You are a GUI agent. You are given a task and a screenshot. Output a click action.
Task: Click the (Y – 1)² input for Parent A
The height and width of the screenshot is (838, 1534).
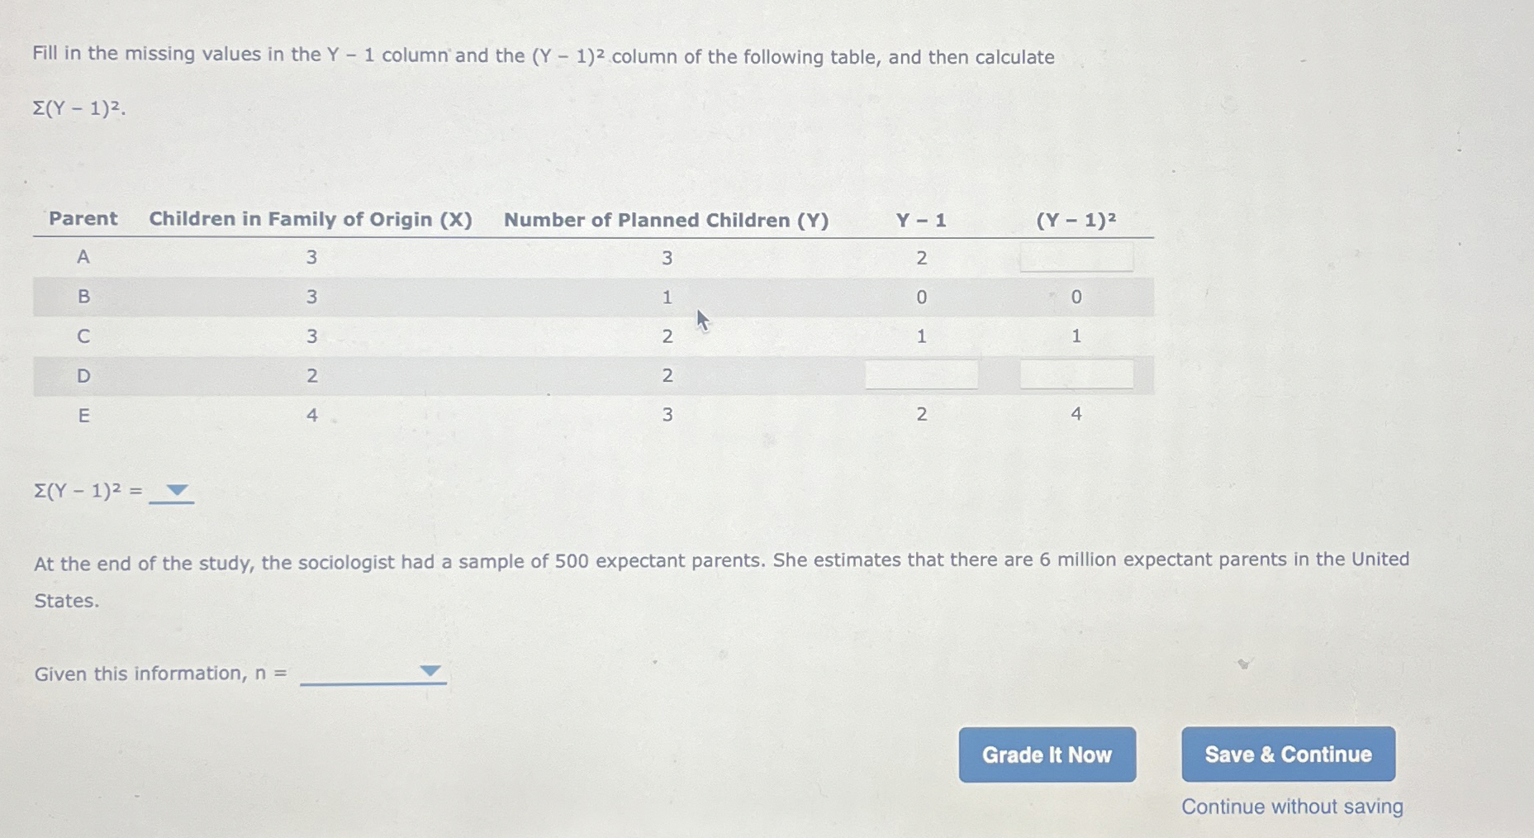tap(1075, 257)
